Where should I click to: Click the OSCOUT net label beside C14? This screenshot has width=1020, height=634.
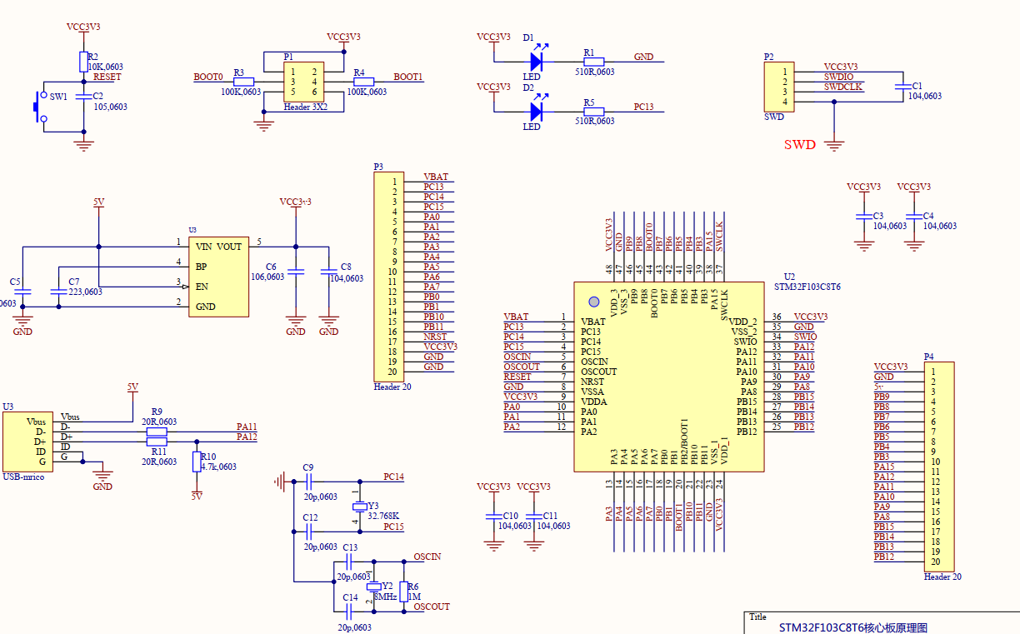pos(432,607)
